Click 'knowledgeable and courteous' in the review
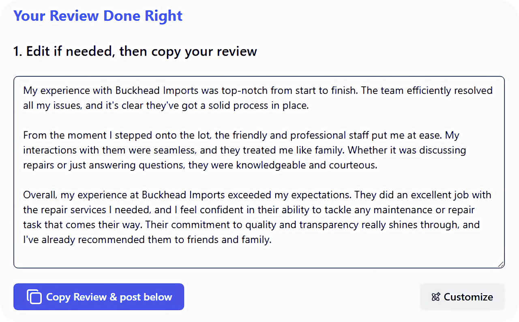Screen dimensions: 519x322 point(306,165)
